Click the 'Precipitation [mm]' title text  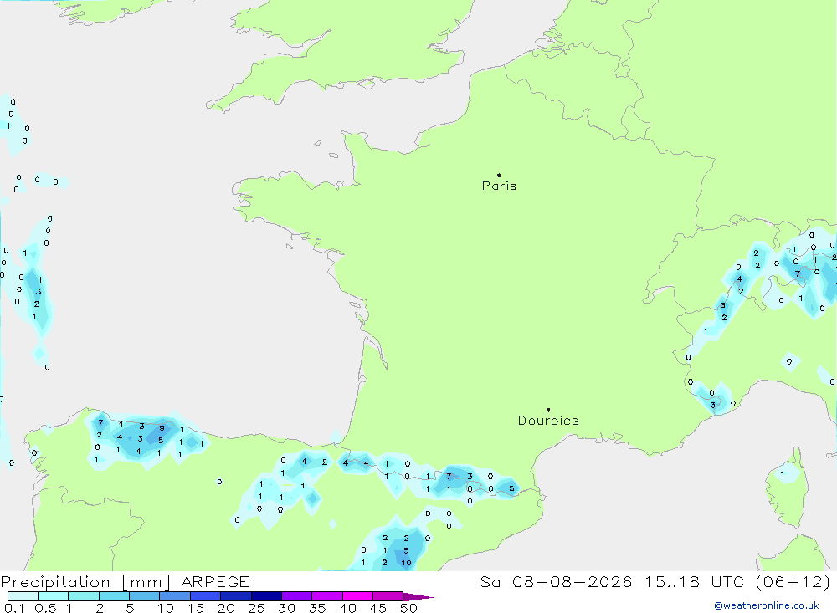85,582
